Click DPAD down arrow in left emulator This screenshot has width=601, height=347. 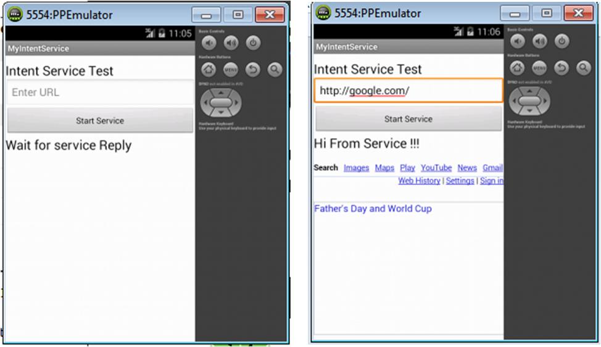coord(221,112)
